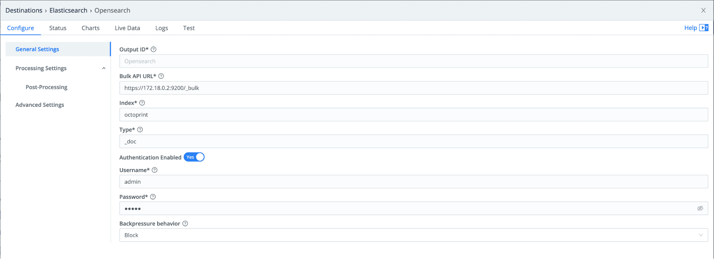Click the Password help question-mark icon

coord(153,197)
